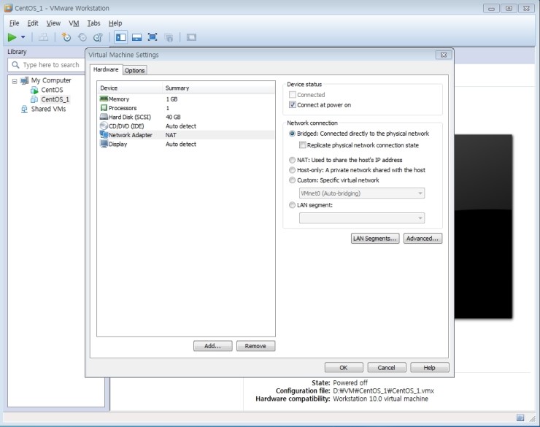Viewport: 540px width, 427px height.
Task: Click the My Computer icon in the tree
Action: [x=25, y=80]
